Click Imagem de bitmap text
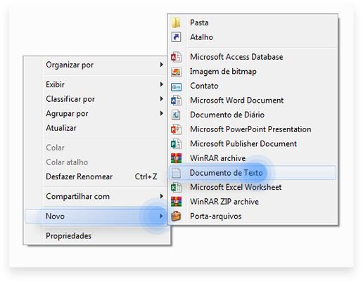Screen dimensions: 363x284 pos(223,72)
